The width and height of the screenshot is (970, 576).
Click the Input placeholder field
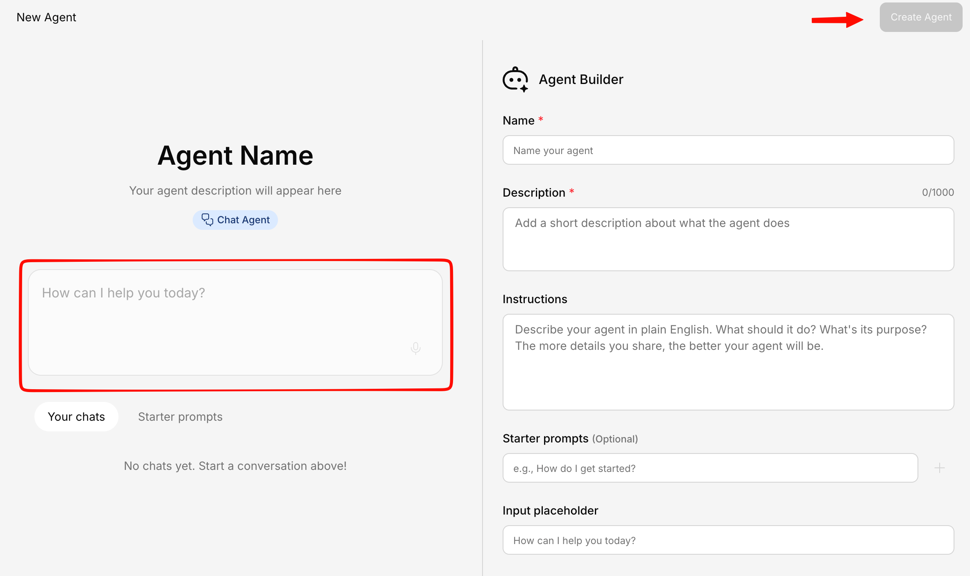tap(728, 540)
